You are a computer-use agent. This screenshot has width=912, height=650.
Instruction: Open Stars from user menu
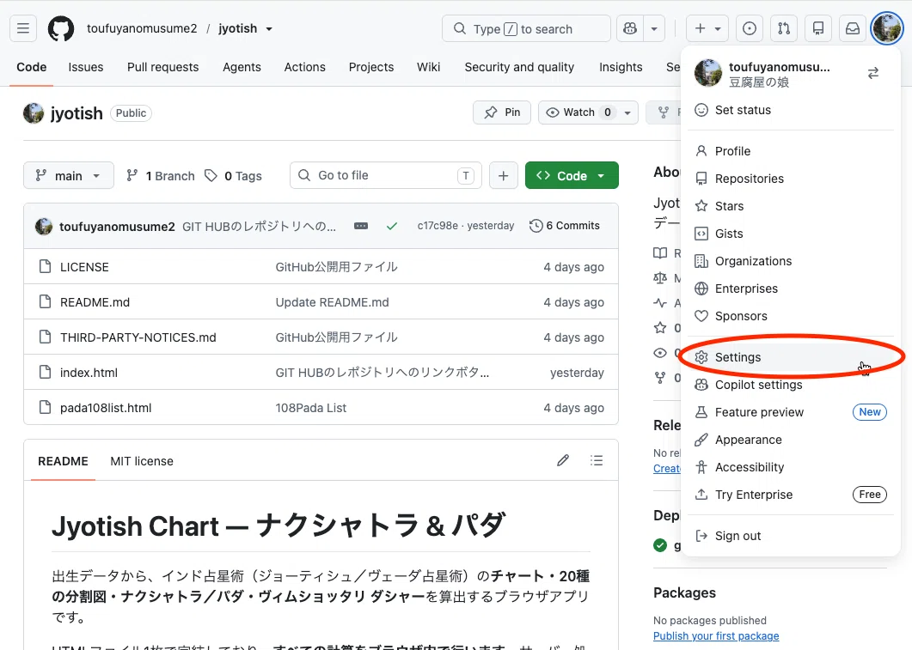click(x=791, y=205)
